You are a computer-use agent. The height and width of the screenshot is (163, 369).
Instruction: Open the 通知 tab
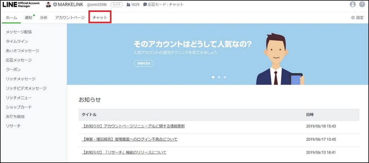[28, 18]
